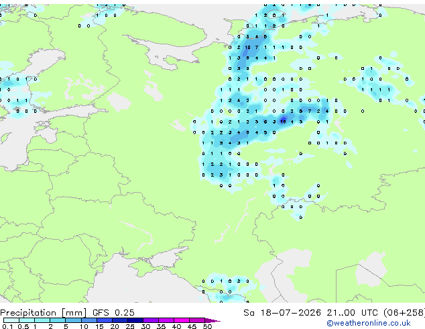Click the 0.5–1 mm legend color box
The width and height of the screenshot is (425, 329).
[27, 320]
